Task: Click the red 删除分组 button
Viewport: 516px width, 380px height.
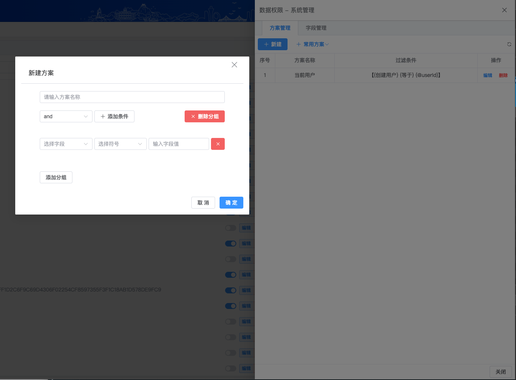Action: click(205, 116)
